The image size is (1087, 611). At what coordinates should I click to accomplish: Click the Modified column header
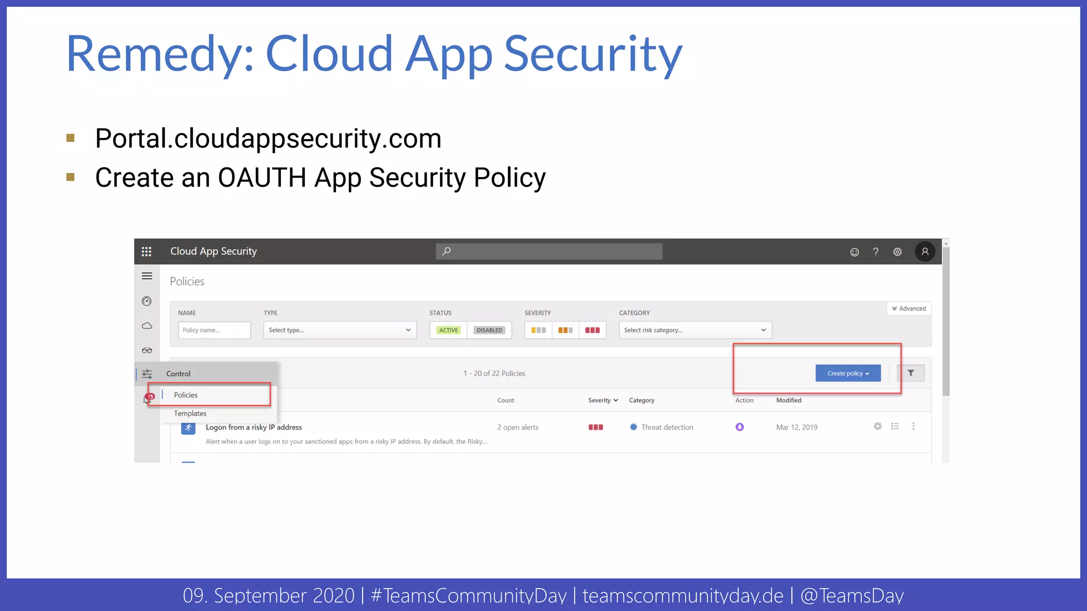pos(789,400)
